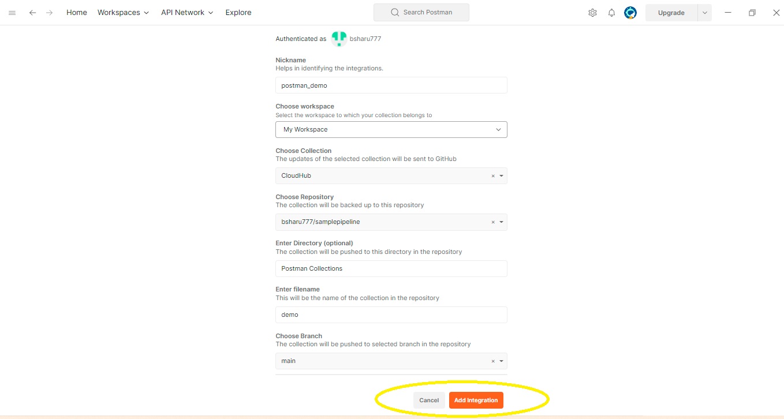Open the Choose Repository dropdown arrow
784x419 pixels.
click(501, 222)
